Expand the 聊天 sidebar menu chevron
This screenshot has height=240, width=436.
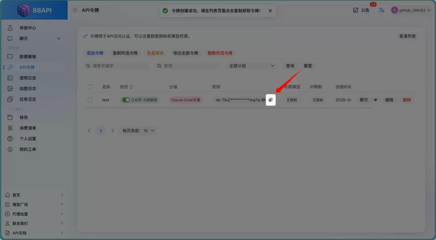click(x=59, y=38)
